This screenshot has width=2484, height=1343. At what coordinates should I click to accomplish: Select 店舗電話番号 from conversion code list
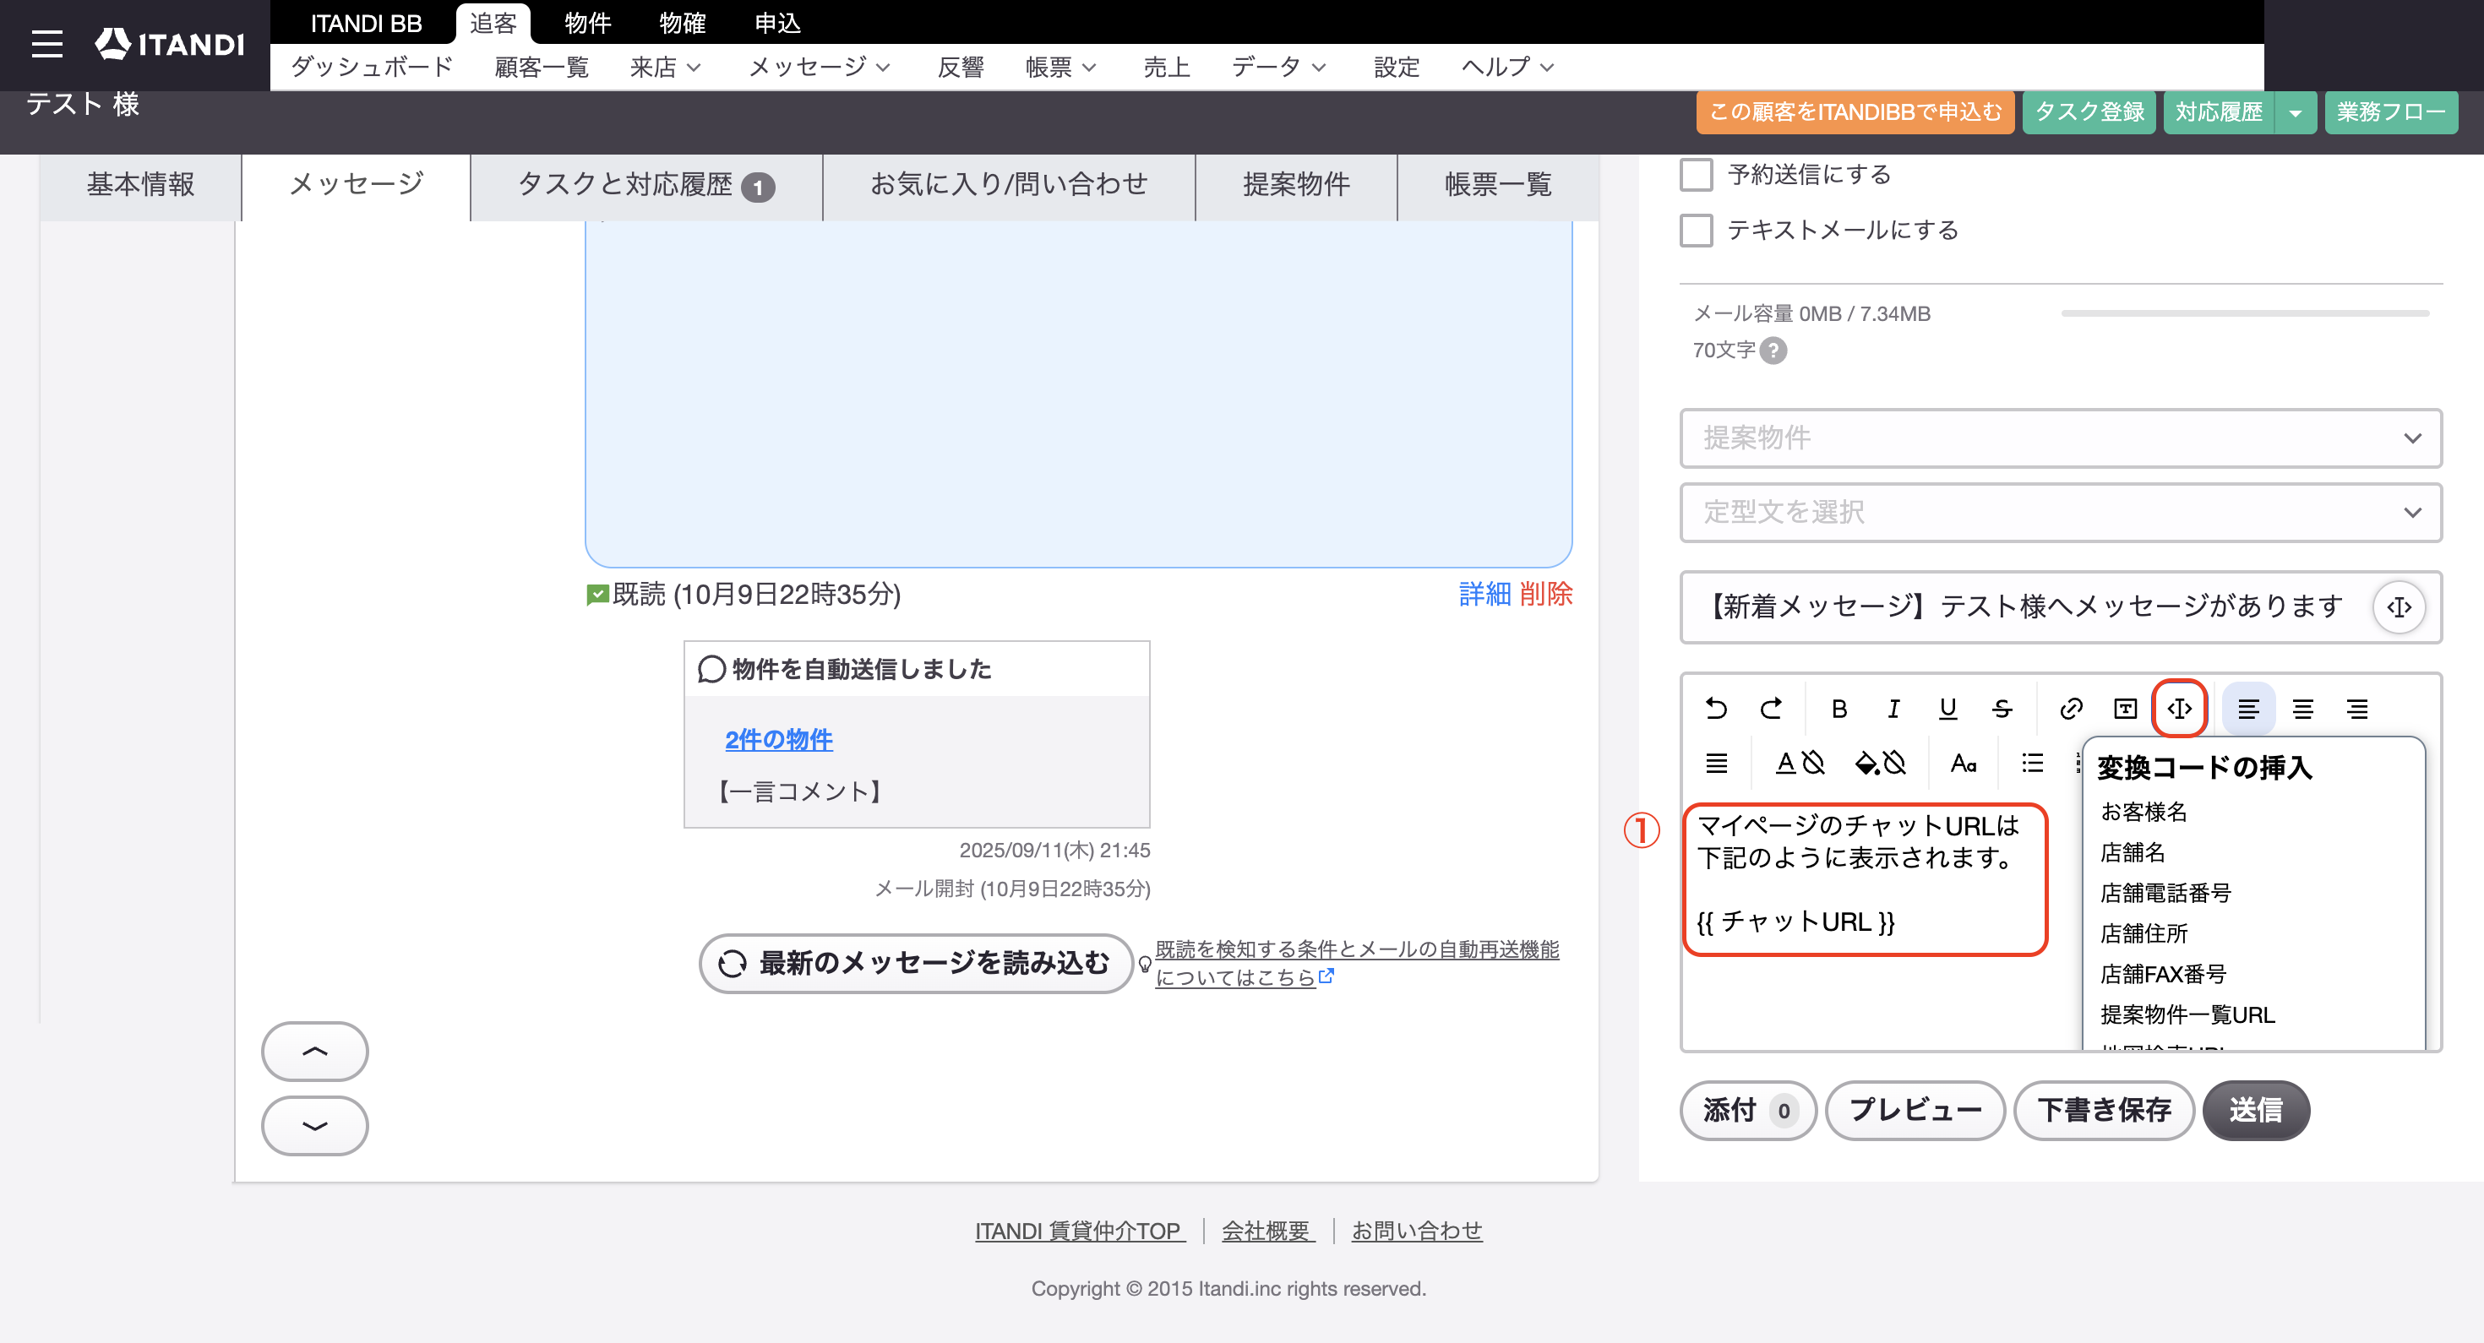(x=2165, y=893)
